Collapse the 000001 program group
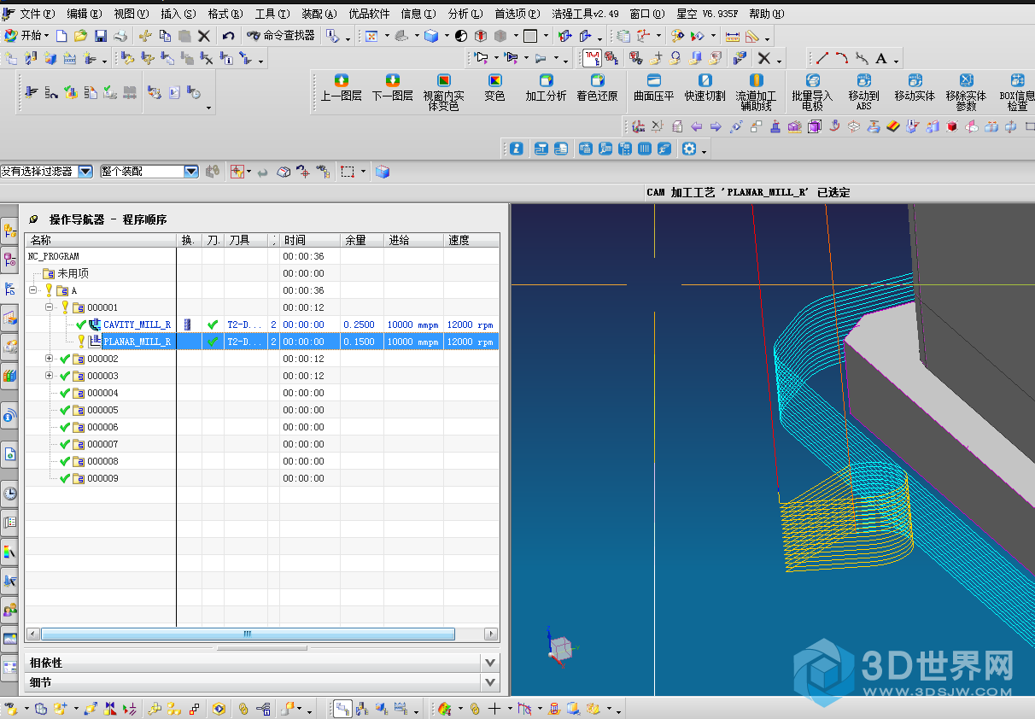Viewport: 1035px width, 719px height. [50, 307]
